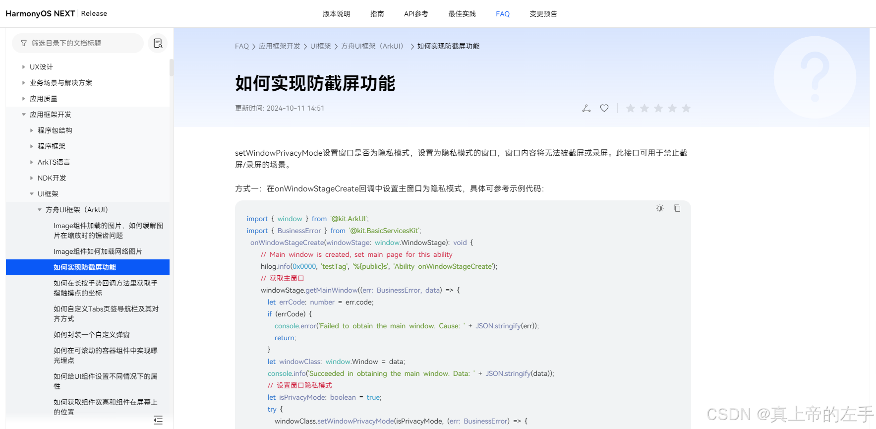
Task: Open the 版本说明 top menu
Action: [x=336, y=14]
